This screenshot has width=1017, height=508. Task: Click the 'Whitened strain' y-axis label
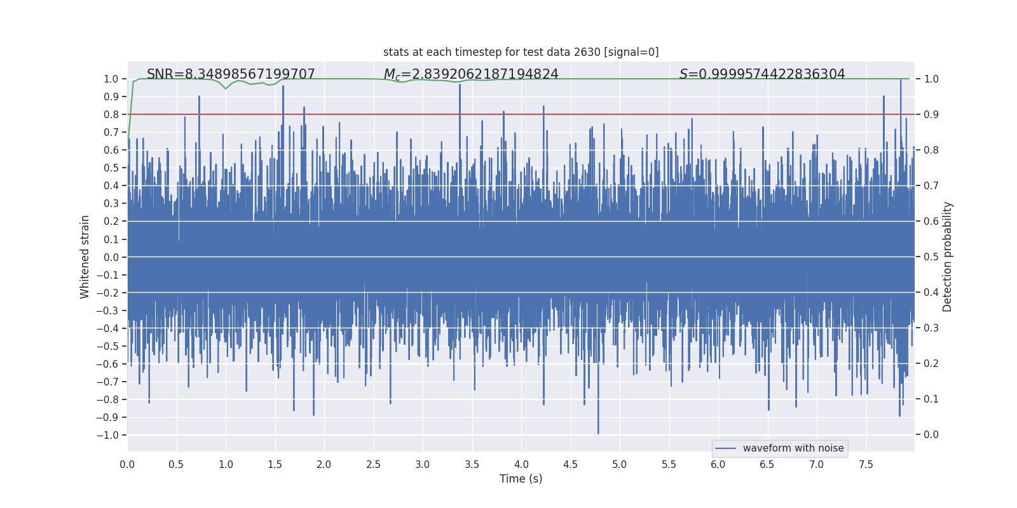click(x=85, y=257)
